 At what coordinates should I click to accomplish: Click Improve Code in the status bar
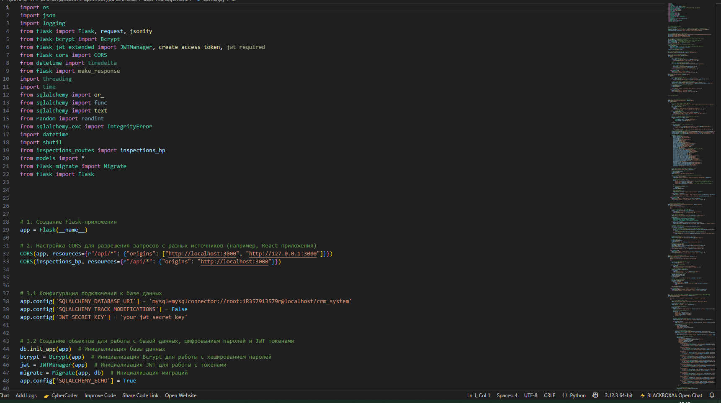tap(100, 395)
